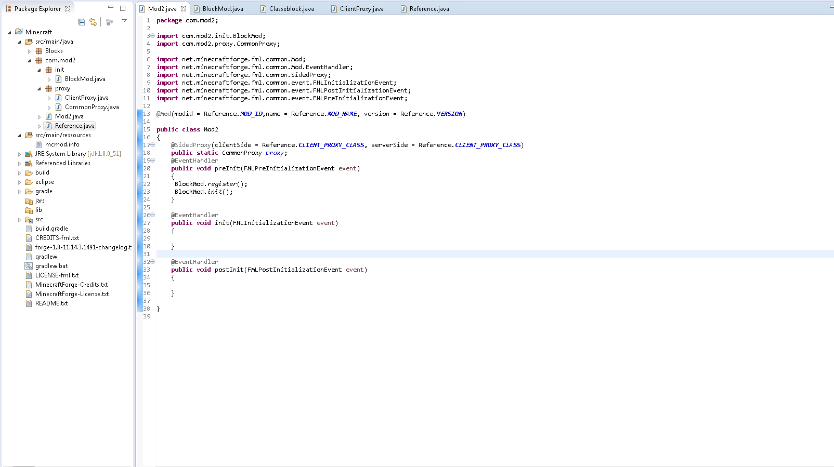Expand the Blocks package node
The image size is (834, 467).
[x=30, y=51]
